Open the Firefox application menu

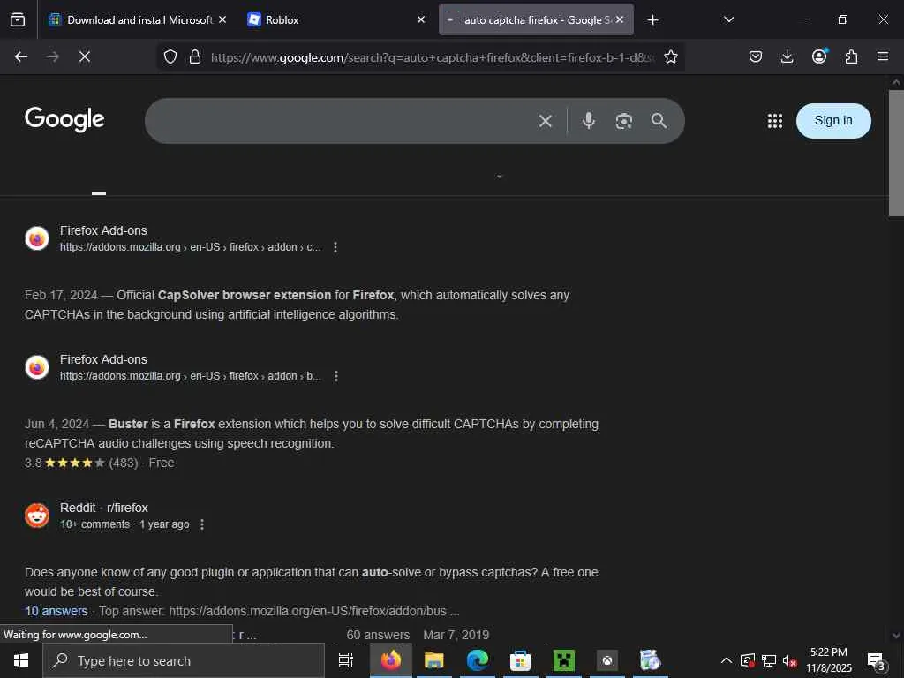pos(883,56)
